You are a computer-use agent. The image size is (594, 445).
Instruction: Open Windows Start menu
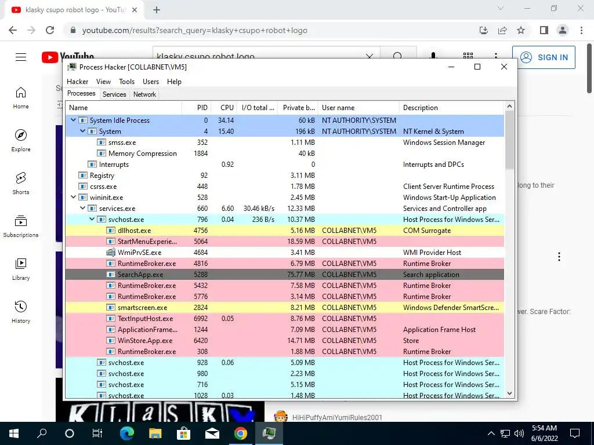[x=14, y=433]
